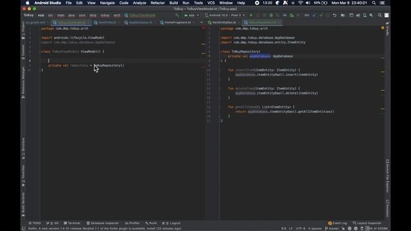
Task: Click the green Run app button
Action: 251,15
